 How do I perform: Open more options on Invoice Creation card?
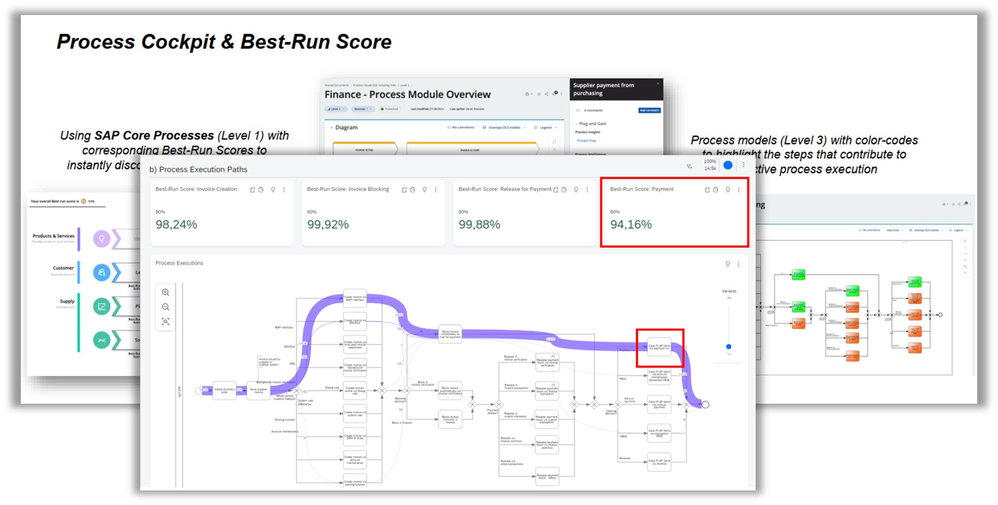pos(284,189)
